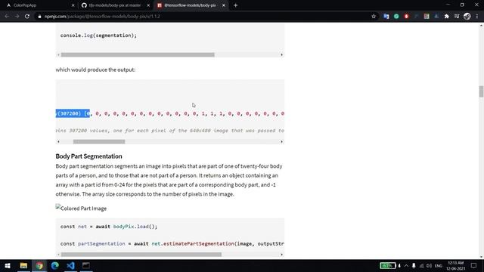Open File Explorer from the taskbar
The height and width of the screenshot is (272, 484).
tap(23, 265)
